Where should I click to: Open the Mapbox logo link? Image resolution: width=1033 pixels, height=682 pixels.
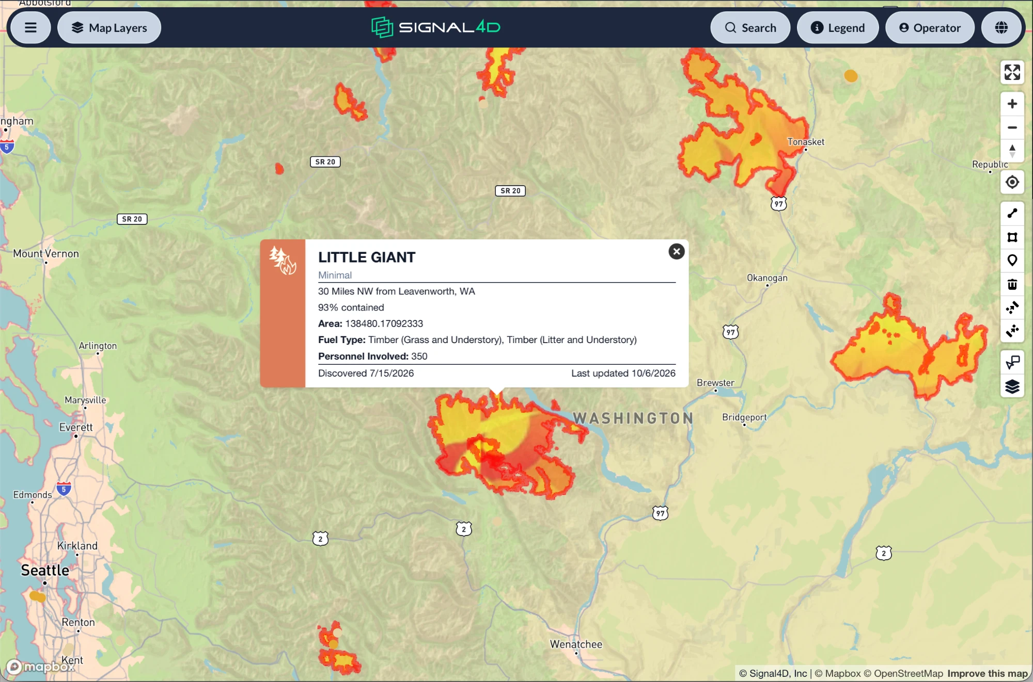(40, 667)
